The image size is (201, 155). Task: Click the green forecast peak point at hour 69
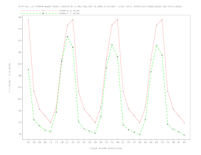tap(157, 46)
